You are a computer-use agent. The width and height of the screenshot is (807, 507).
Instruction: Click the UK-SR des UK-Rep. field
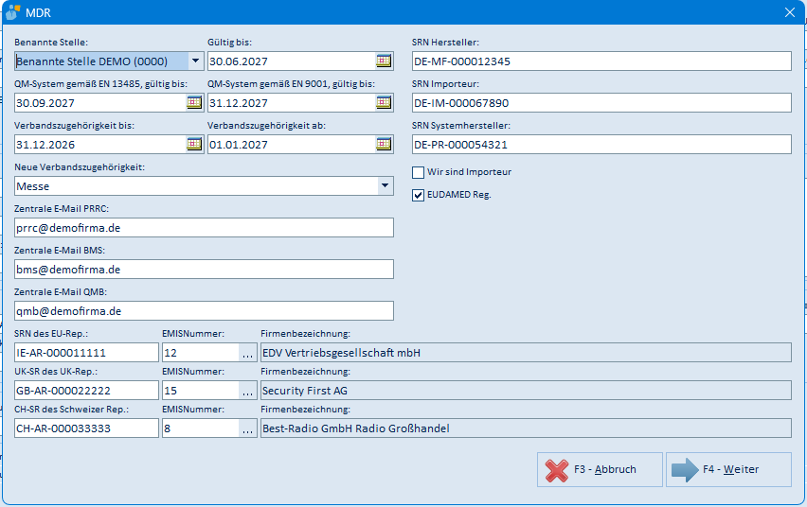[x=86, y=391]
